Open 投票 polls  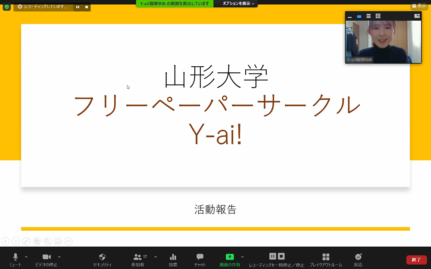coord(173,260)
